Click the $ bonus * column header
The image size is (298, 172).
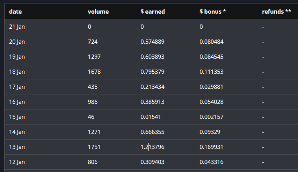pos(212,12)
